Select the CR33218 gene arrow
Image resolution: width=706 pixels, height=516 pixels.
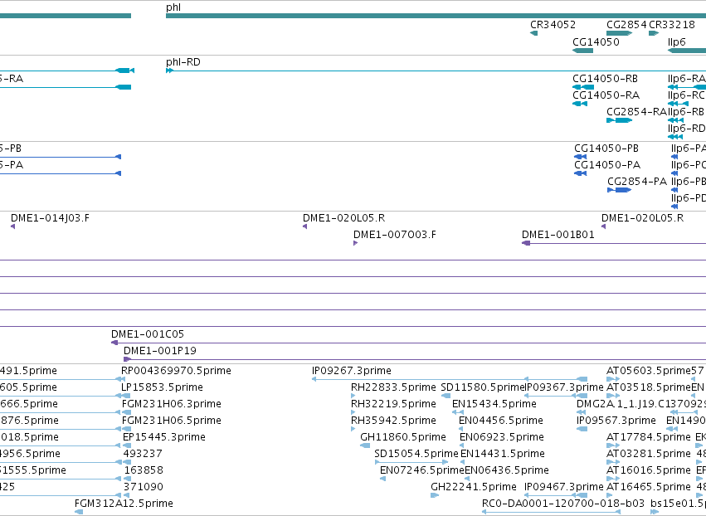click(x=654, y=33)
